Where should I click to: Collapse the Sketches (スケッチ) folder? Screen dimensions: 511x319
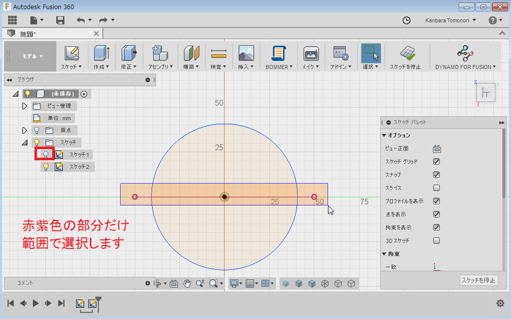tap(25, 143)
